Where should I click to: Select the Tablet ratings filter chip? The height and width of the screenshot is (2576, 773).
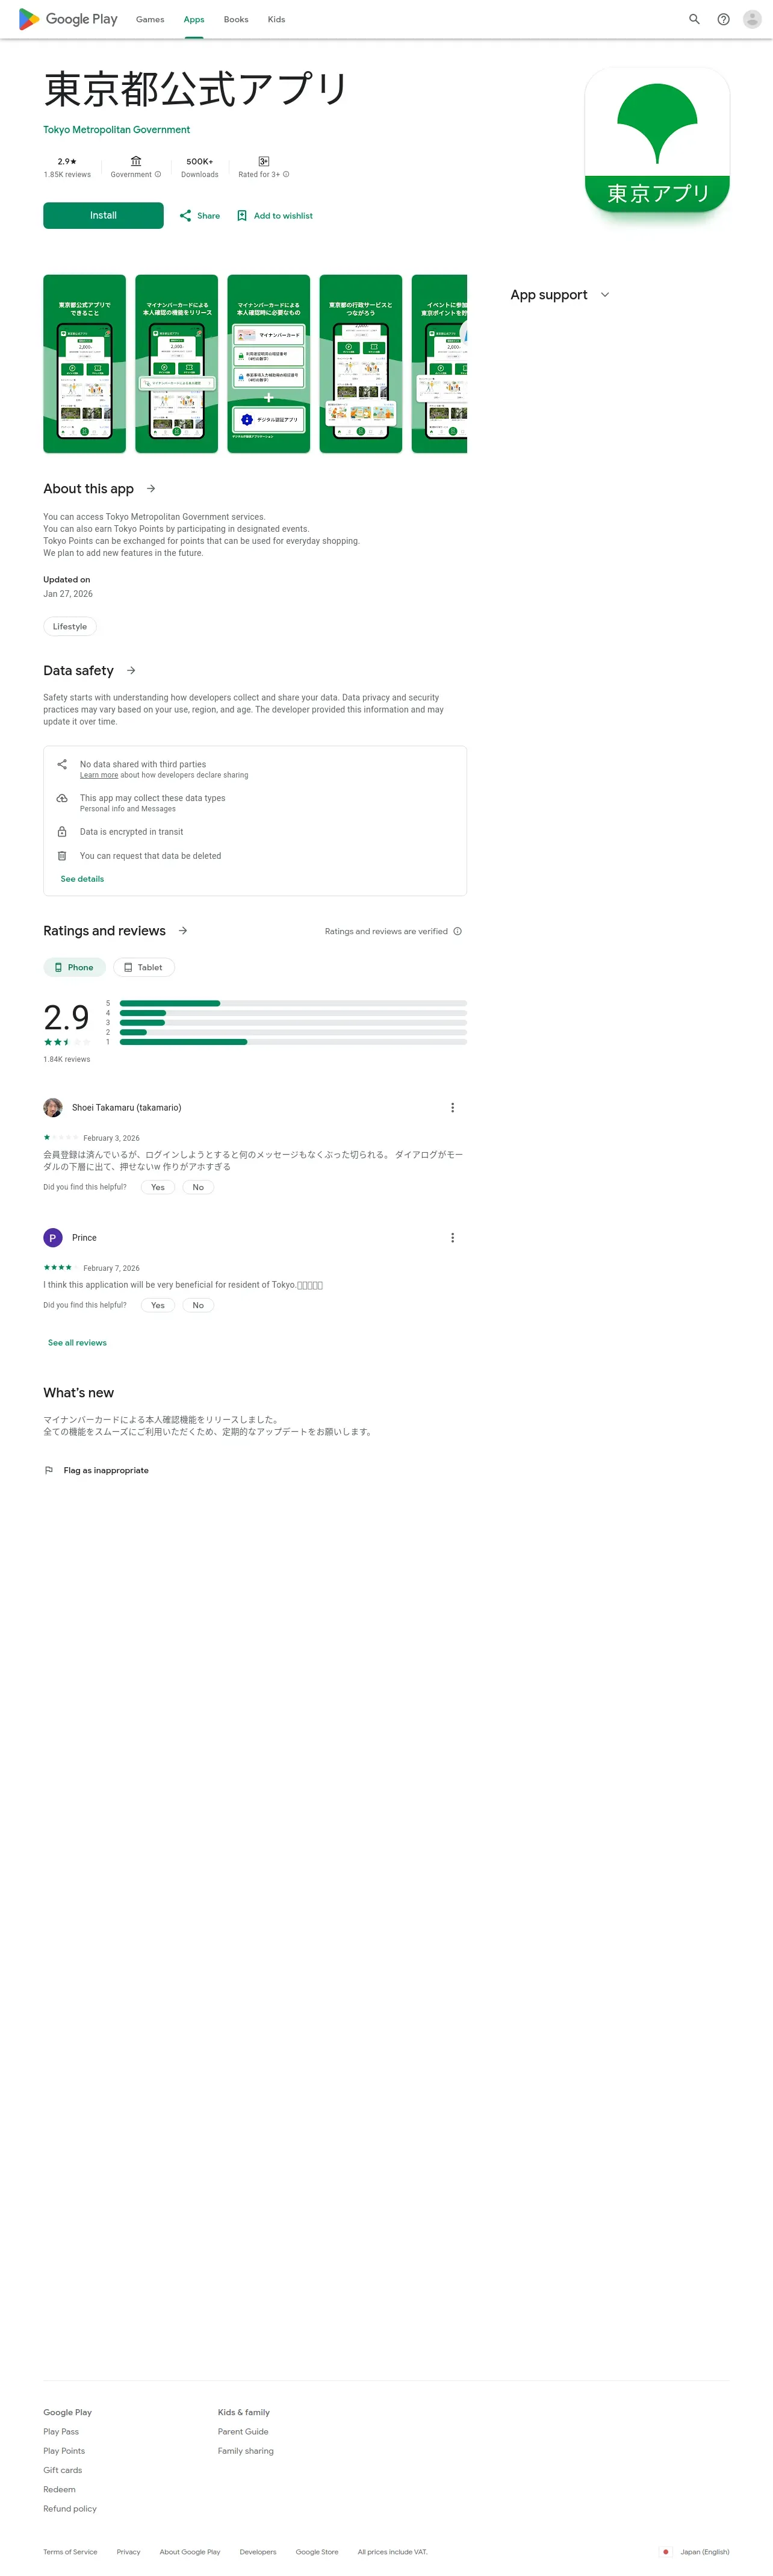tap(143, 967)
